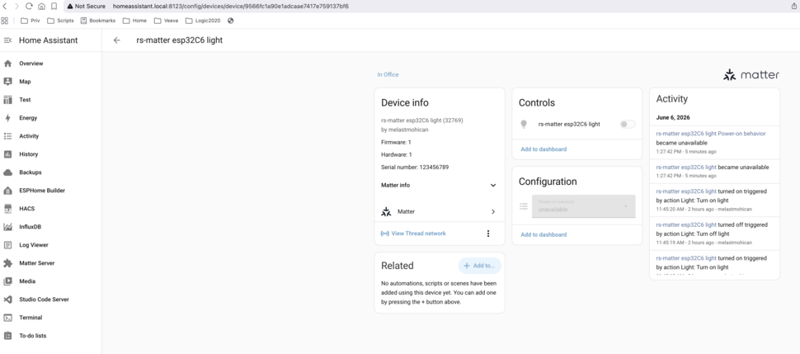Open the Overview dashboard icon
The height and width of the screenshot is (354, 800).
click(x=7, y=64)
